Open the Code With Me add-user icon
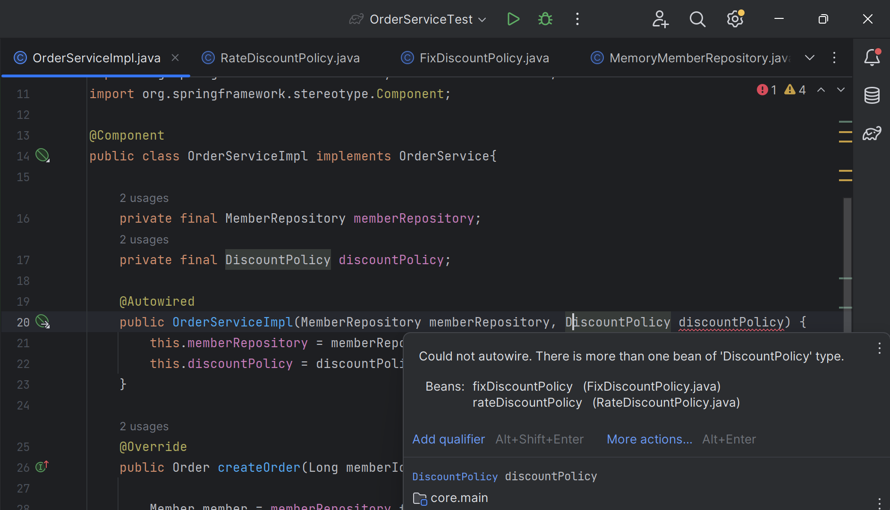Viewport: 890px width, 510px height. tap(660, 19)
